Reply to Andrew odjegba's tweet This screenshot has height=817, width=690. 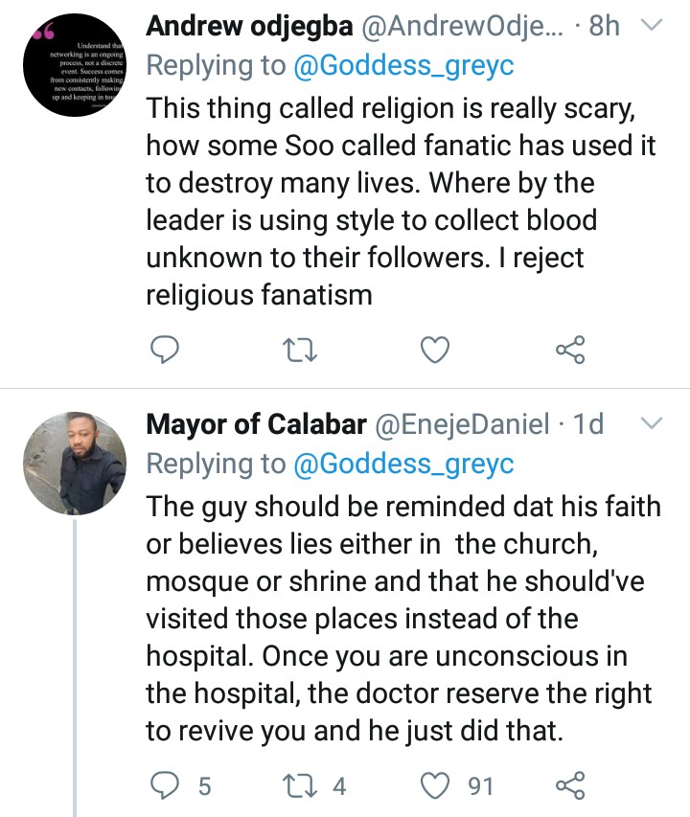(167, 352)
